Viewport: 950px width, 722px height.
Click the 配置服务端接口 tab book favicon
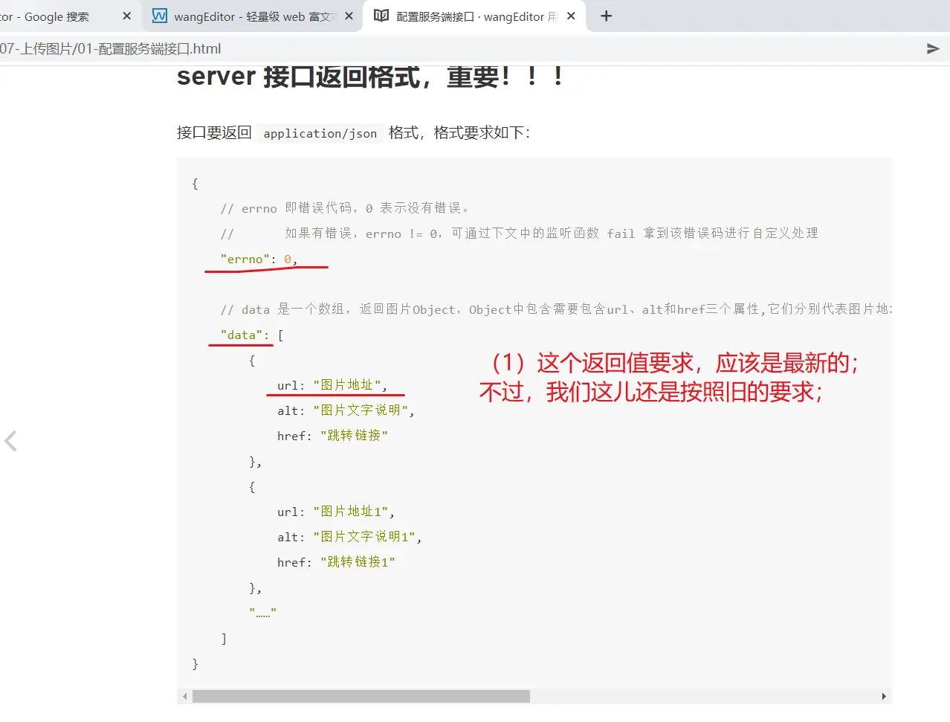pos(381,16)
